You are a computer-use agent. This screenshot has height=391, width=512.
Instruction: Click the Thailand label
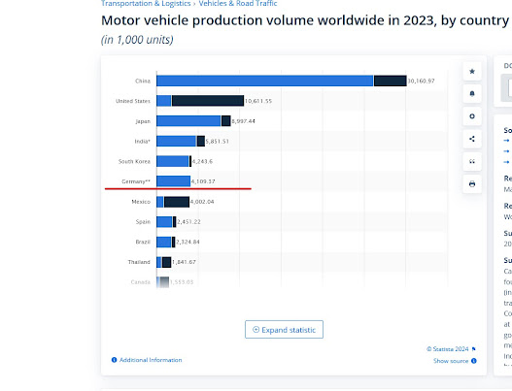[139, 262]
